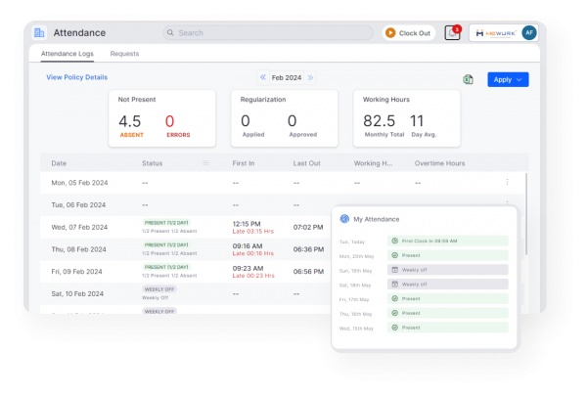Click the Status column filter menu icon

205,162
